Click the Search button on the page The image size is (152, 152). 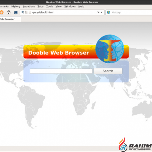pos(108,71)
